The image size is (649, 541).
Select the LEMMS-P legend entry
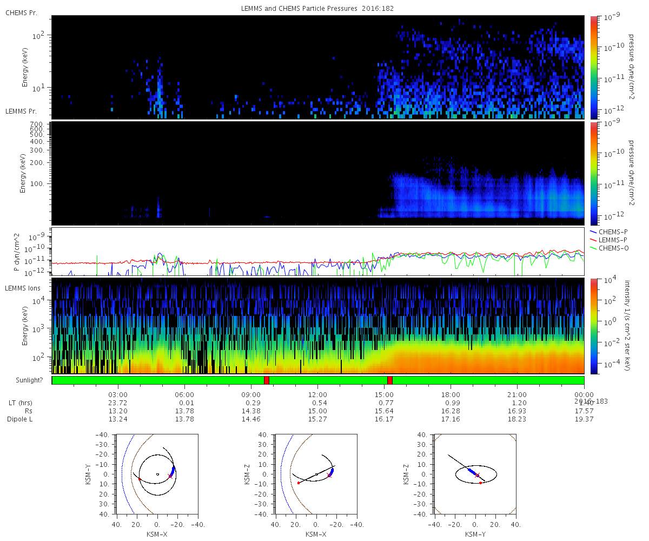[x=608, y=239]
